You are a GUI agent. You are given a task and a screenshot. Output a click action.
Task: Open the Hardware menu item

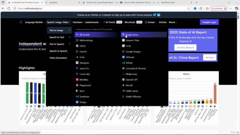click(78, 22)
